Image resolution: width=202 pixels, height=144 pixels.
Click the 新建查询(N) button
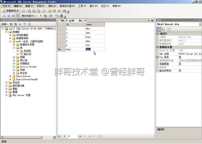pyautogui.click(x=11, y=11)
